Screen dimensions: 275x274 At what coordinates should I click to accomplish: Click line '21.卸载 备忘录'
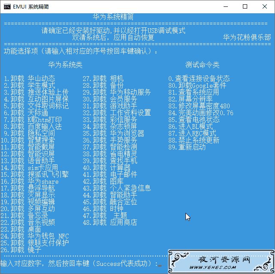(x=24, y=215)
